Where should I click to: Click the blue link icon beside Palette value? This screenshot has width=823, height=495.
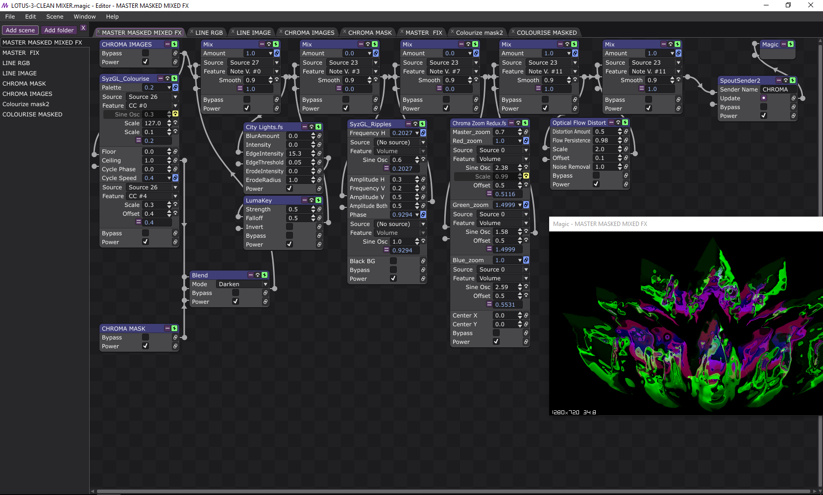click(175, 88)
